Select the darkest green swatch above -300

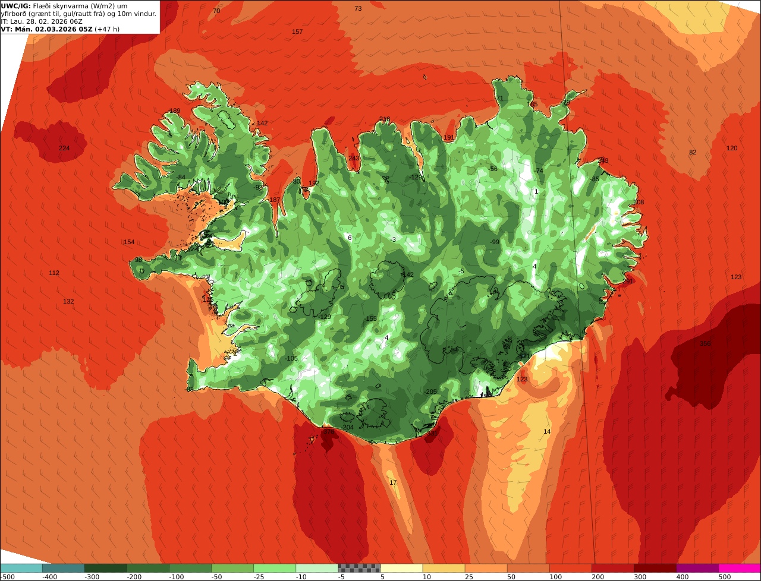coord(106,568)
